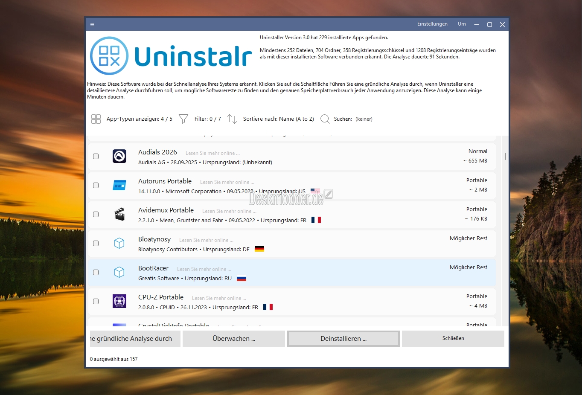Image resolution: width=582 pixels, height=395 pixels.
Task: Click the Audials 2026 app icon
Action: (x=119, y=157)
